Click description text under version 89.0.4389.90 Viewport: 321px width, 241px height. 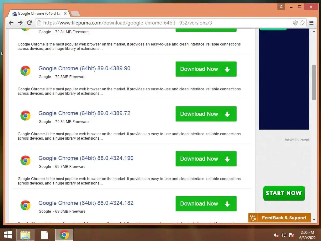(x=129, y=91)
